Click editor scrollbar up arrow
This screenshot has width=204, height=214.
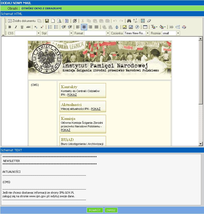(200, 39)
